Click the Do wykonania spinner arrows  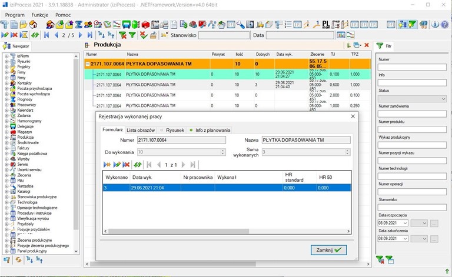pyautogui.click(x=223, y=152)
